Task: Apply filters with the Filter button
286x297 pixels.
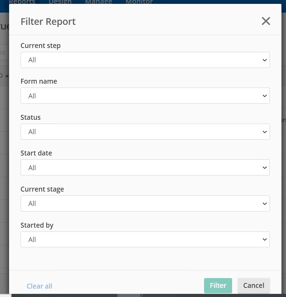Action: (x=218, y=285)
